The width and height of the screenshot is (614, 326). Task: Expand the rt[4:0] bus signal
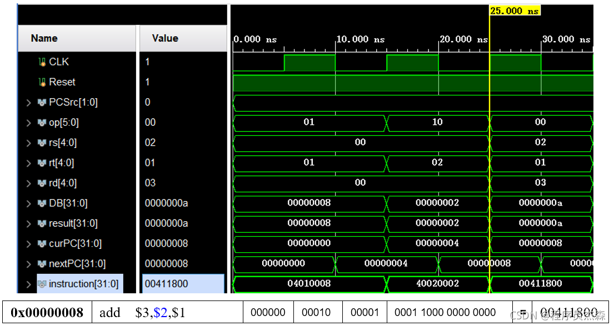[29, 163]
